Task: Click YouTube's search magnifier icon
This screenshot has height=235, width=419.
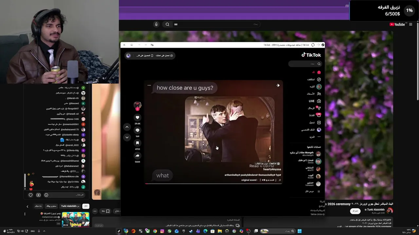Action: (x=167, y=24)
